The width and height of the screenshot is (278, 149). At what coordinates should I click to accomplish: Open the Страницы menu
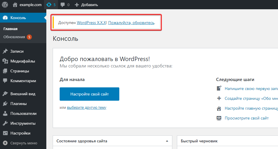point(23,71)
